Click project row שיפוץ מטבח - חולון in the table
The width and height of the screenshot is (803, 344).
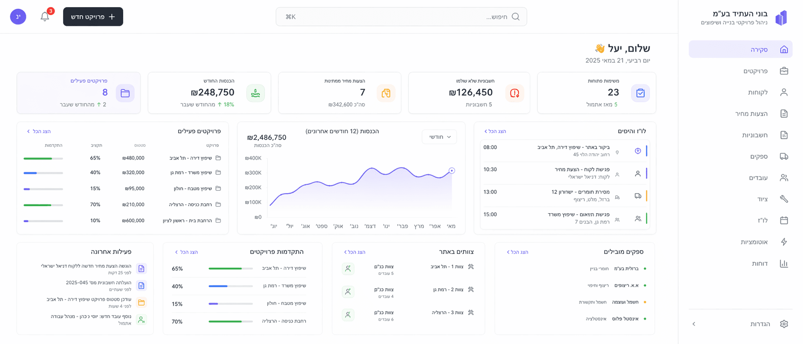(x=122, y=189)
